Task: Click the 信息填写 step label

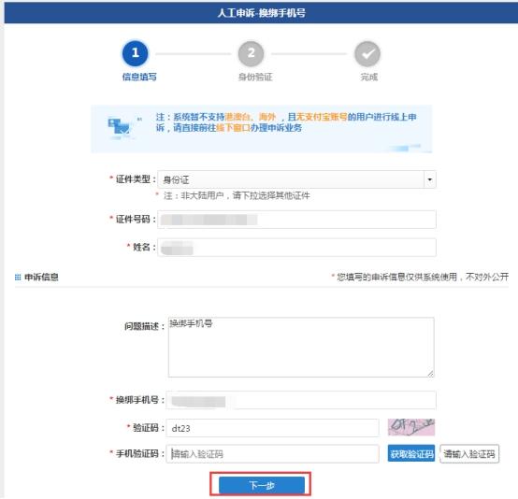Action: point(139,77)
